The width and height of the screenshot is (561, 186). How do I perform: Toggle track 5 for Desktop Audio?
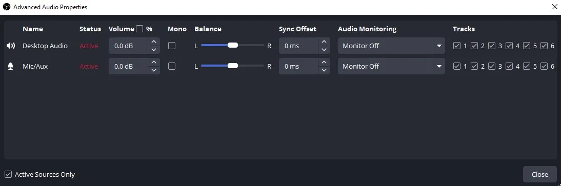(x=527, y=46)
